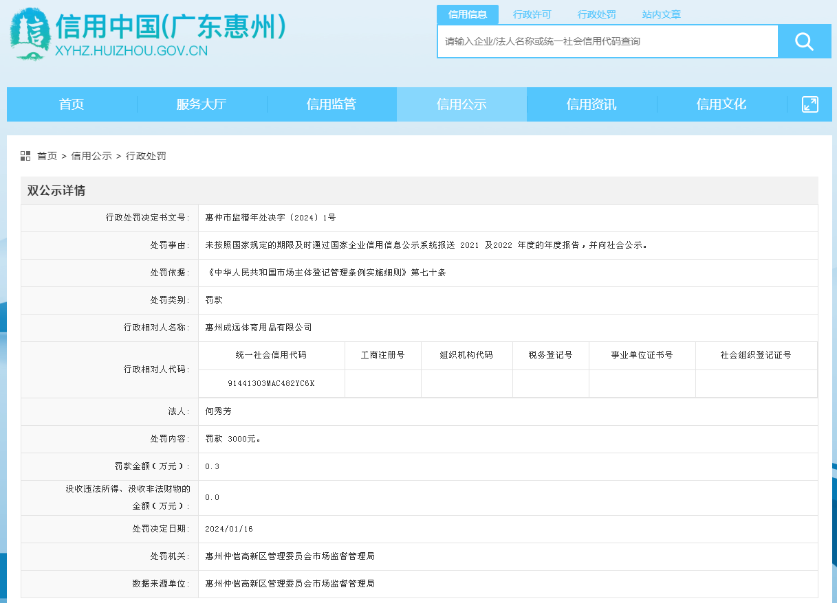The width and height of the screenshot is (837, 603).
Task: Click the 统一社会信用代码 column header
Action: pos(271,355)
